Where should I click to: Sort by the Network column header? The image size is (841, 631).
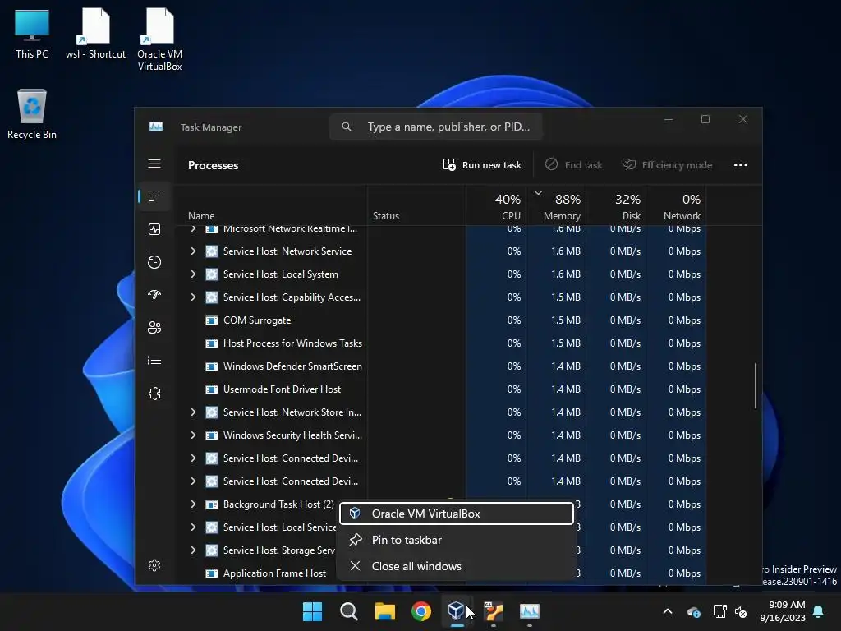click(x=677, y=206)
